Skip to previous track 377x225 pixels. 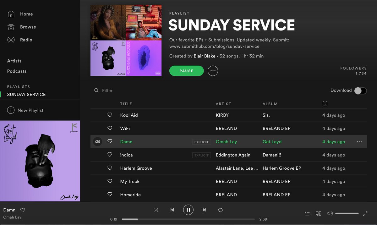click(x=172, y=210)
